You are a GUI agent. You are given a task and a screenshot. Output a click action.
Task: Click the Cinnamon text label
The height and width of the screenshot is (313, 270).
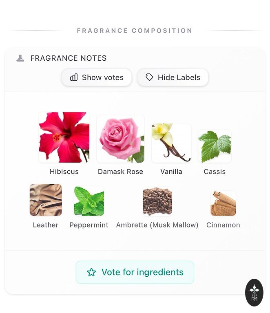point(223,225)
